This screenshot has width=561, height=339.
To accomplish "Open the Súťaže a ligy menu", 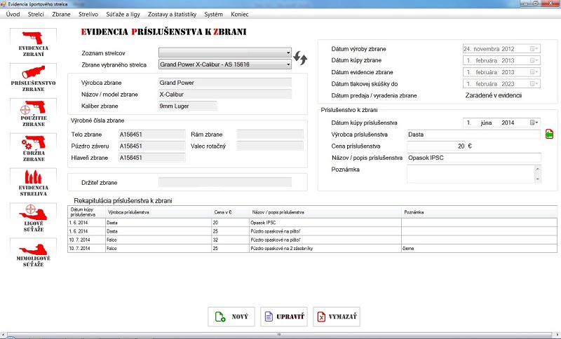I will [123, 14].
